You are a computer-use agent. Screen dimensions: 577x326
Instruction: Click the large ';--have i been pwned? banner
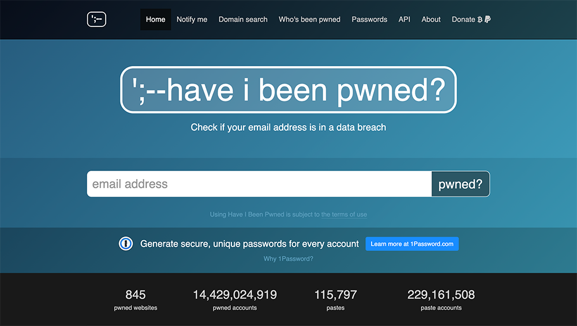pos(288,90)
